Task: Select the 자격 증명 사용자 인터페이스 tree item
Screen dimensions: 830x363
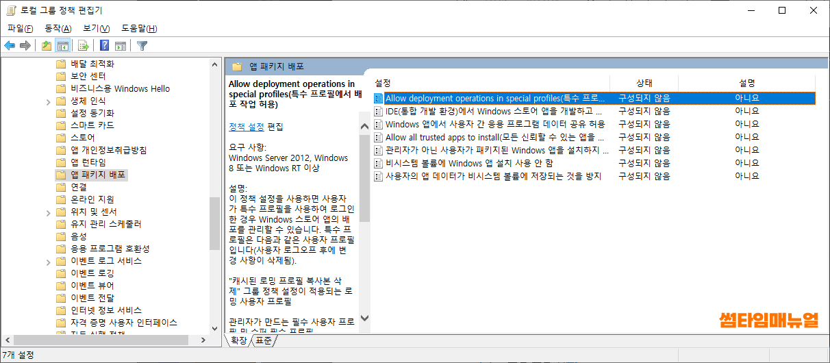Action: click(x=124, y=323)
